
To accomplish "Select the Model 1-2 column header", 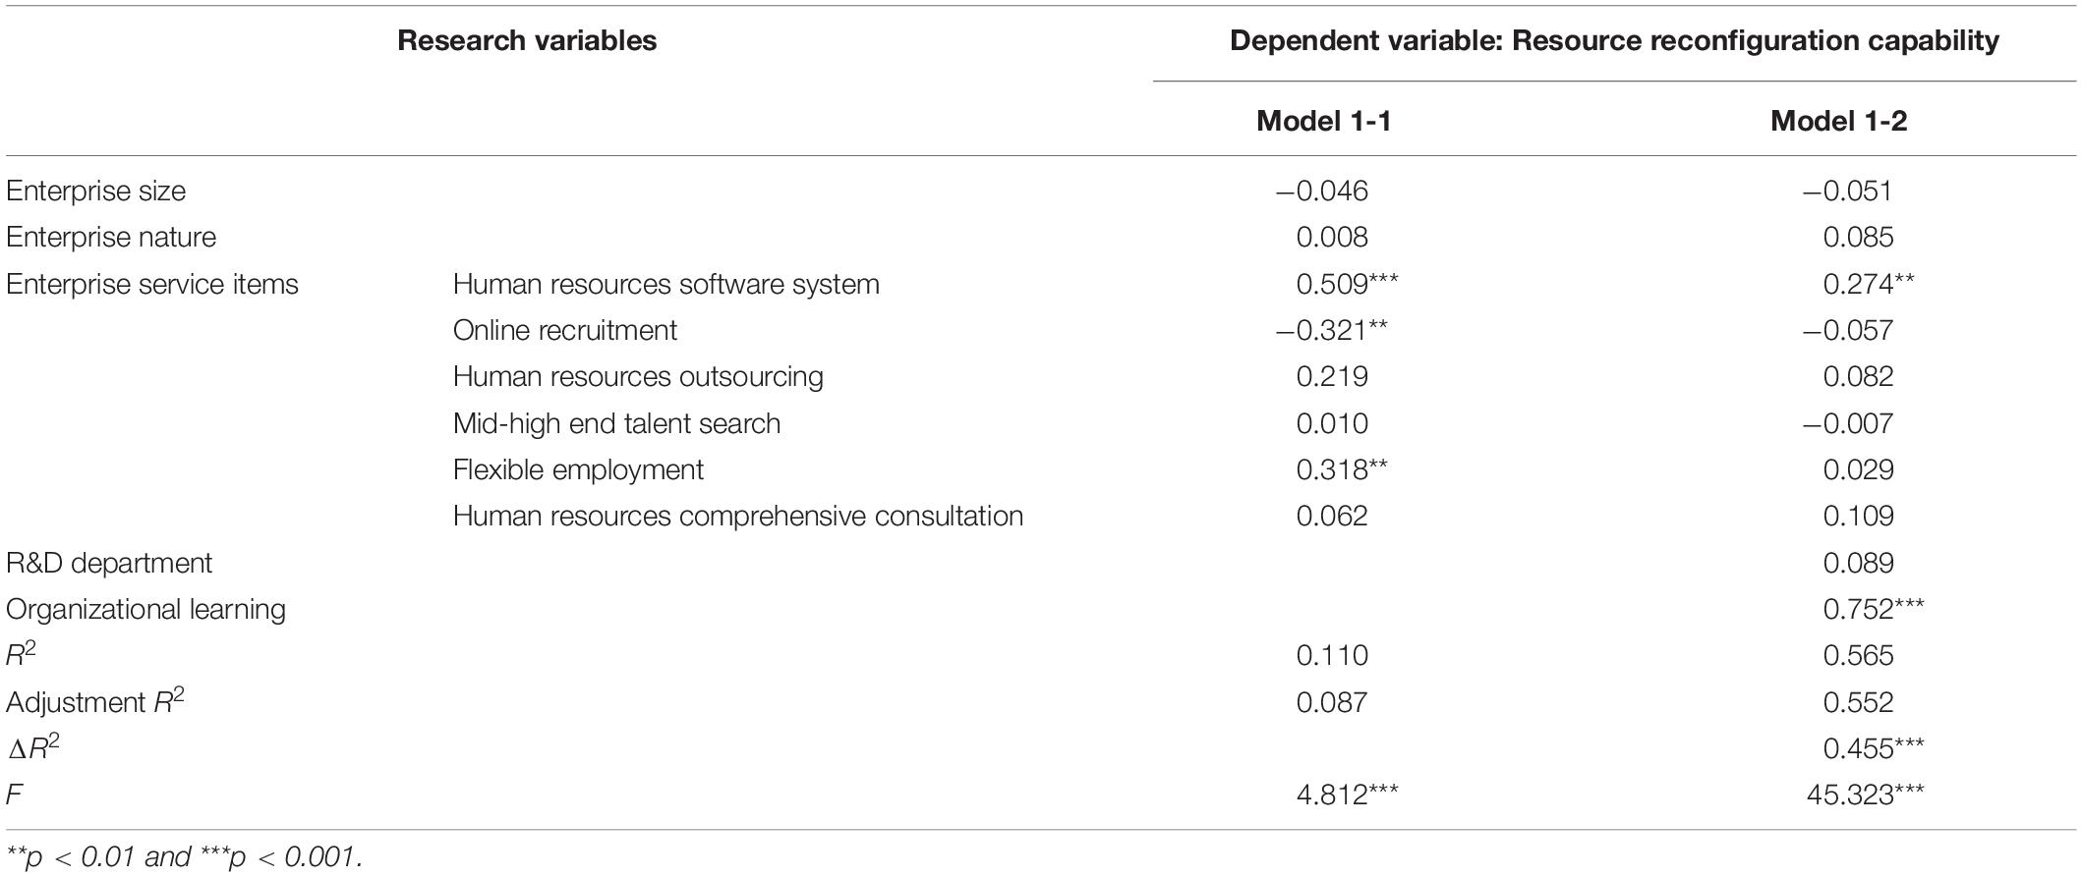I will tap(1838, 121).
